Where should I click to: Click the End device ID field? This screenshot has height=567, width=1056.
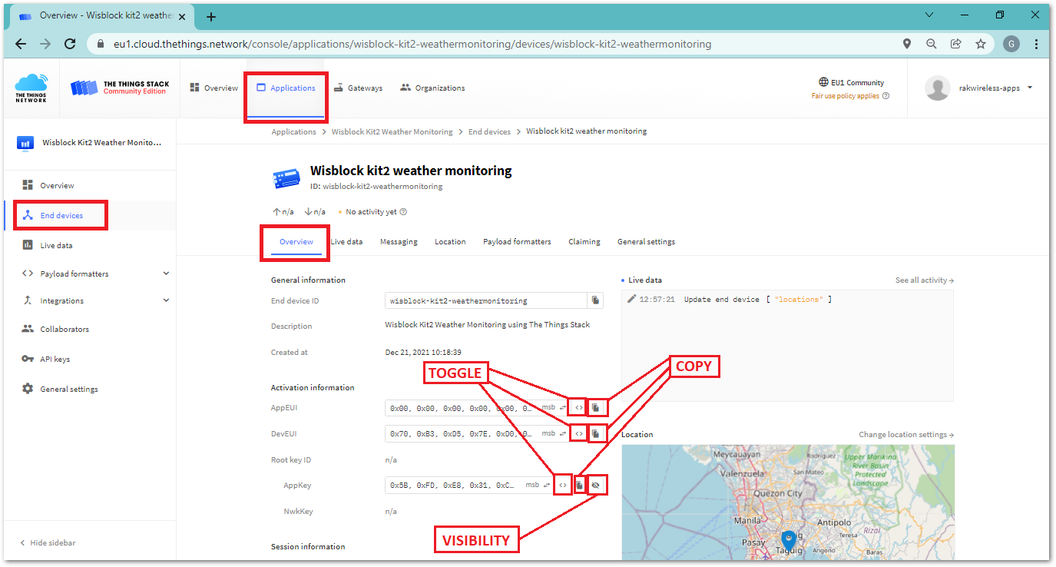pos(485,300)
